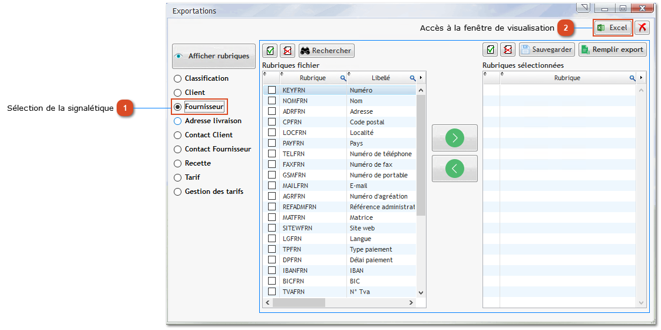Click the Sauvegarder disk button
This screenshot has width=661, height=330.
coord(546,49)
